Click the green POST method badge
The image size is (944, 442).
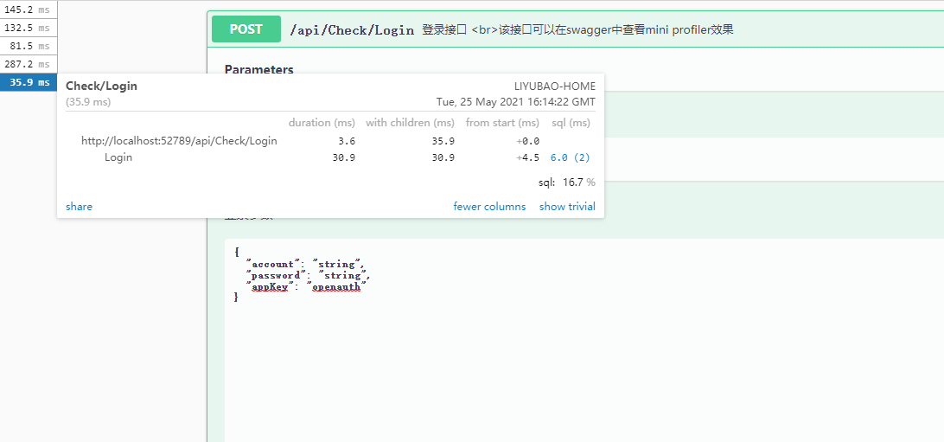coord(246,29)
